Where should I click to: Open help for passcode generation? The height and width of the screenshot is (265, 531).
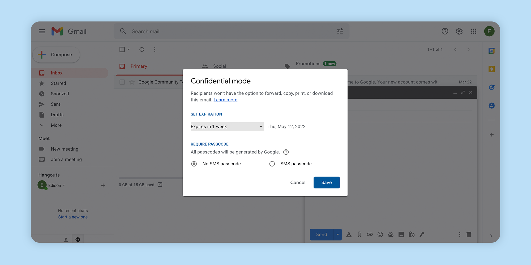point(286,152)
